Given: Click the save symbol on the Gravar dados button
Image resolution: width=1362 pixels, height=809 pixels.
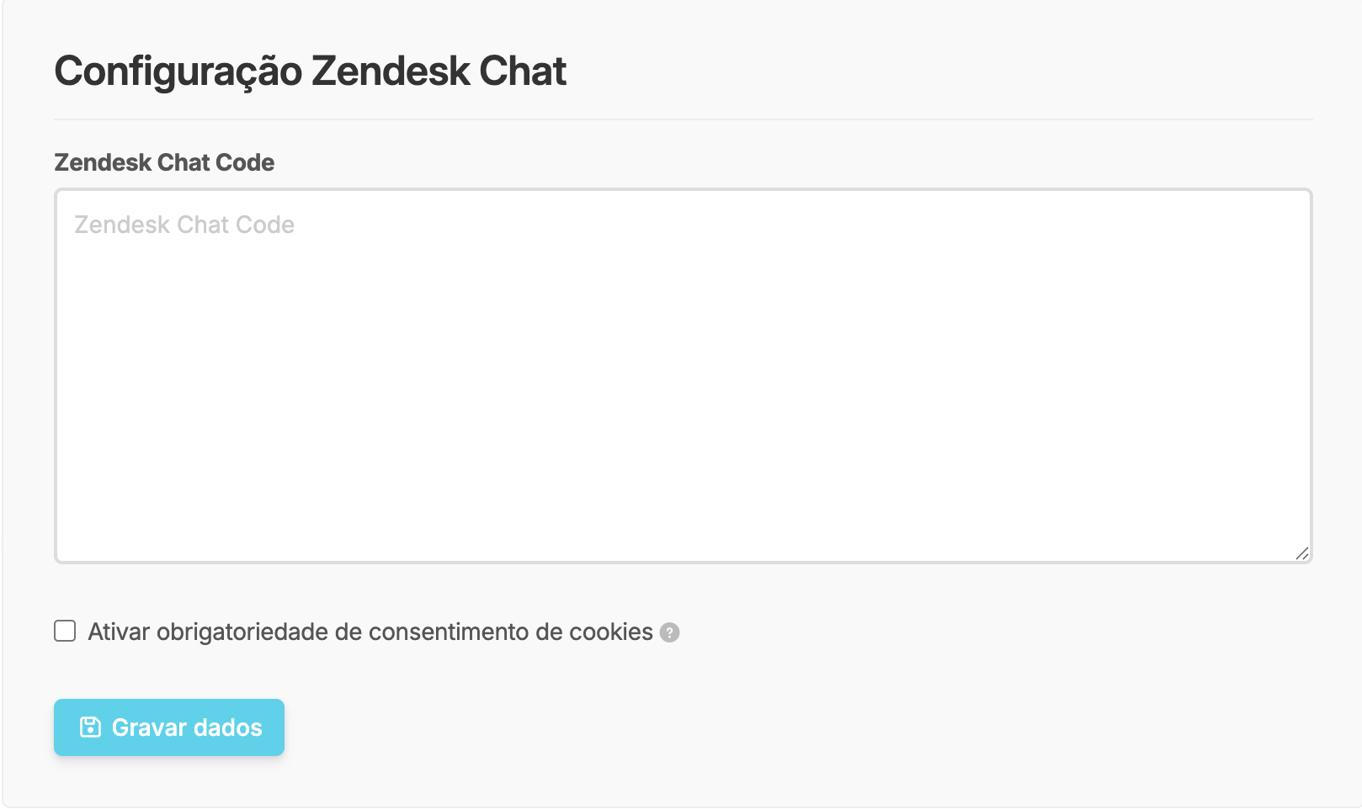Looking at the screenshot, I should pos(92,727).
